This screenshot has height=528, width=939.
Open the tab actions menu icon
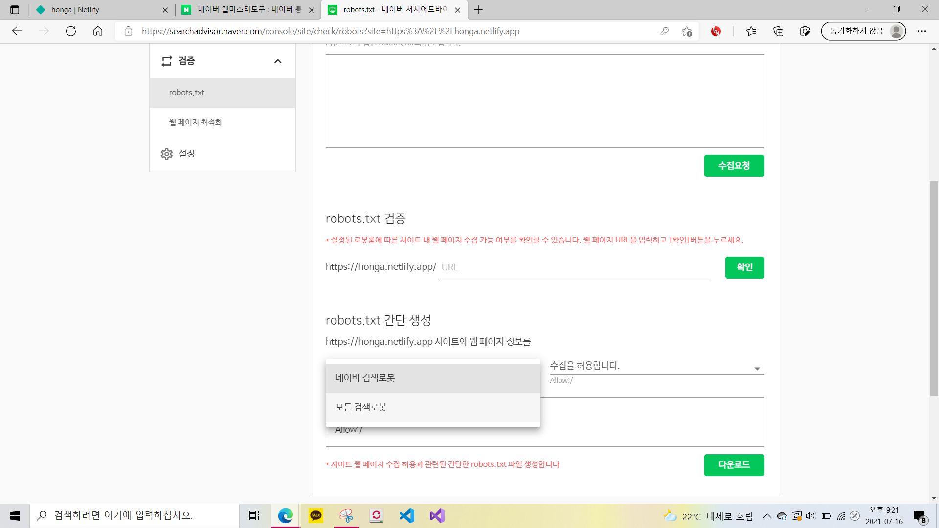tap(15, 10)
